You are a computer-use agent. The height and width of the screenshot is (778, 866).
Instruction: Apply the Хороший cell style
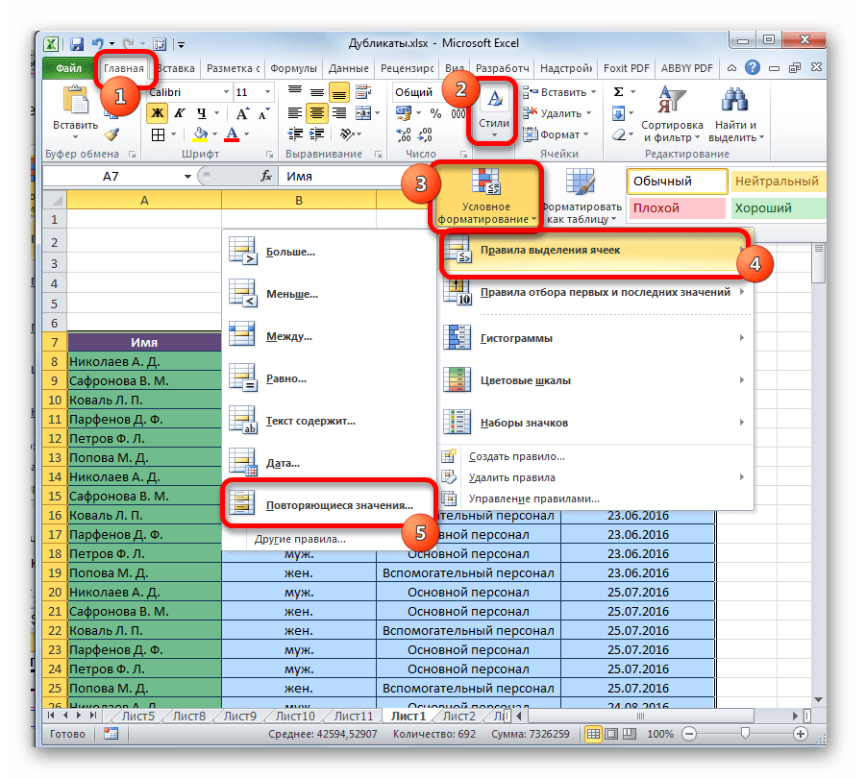point(779,208)
